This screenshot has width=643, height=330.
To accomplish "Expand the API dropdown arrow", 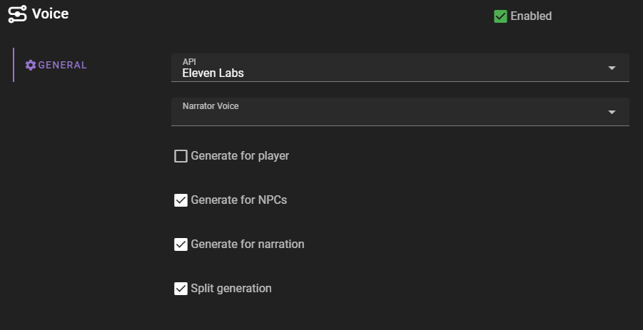I will pos(612,68).
